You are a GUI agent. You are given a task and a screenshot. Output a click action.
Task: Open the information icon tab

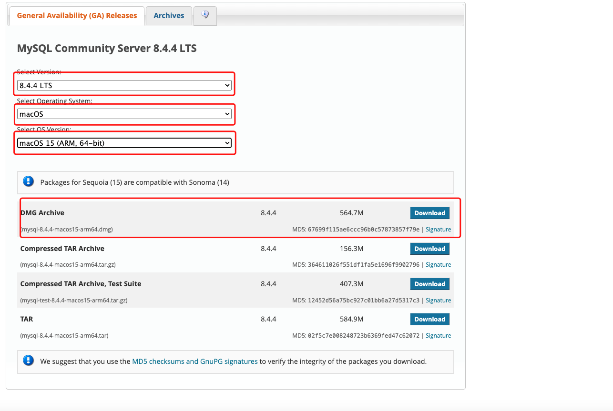(205, 15)
